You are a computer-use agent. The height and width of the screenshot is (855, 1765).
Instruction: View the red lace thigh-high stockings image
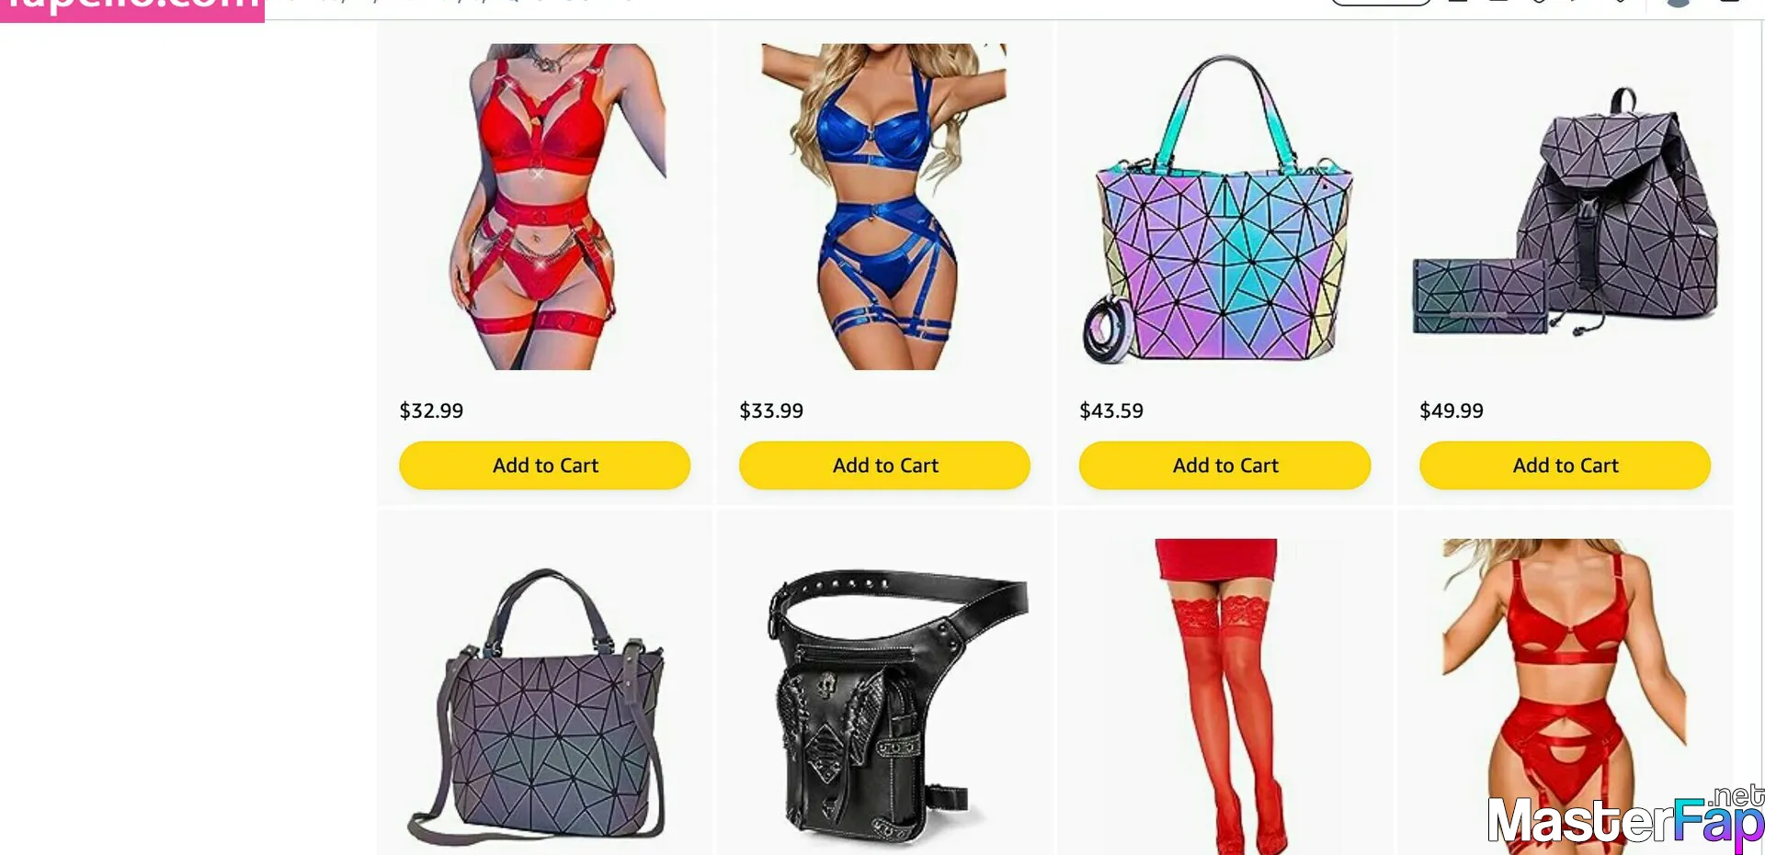coord(1221,696)
